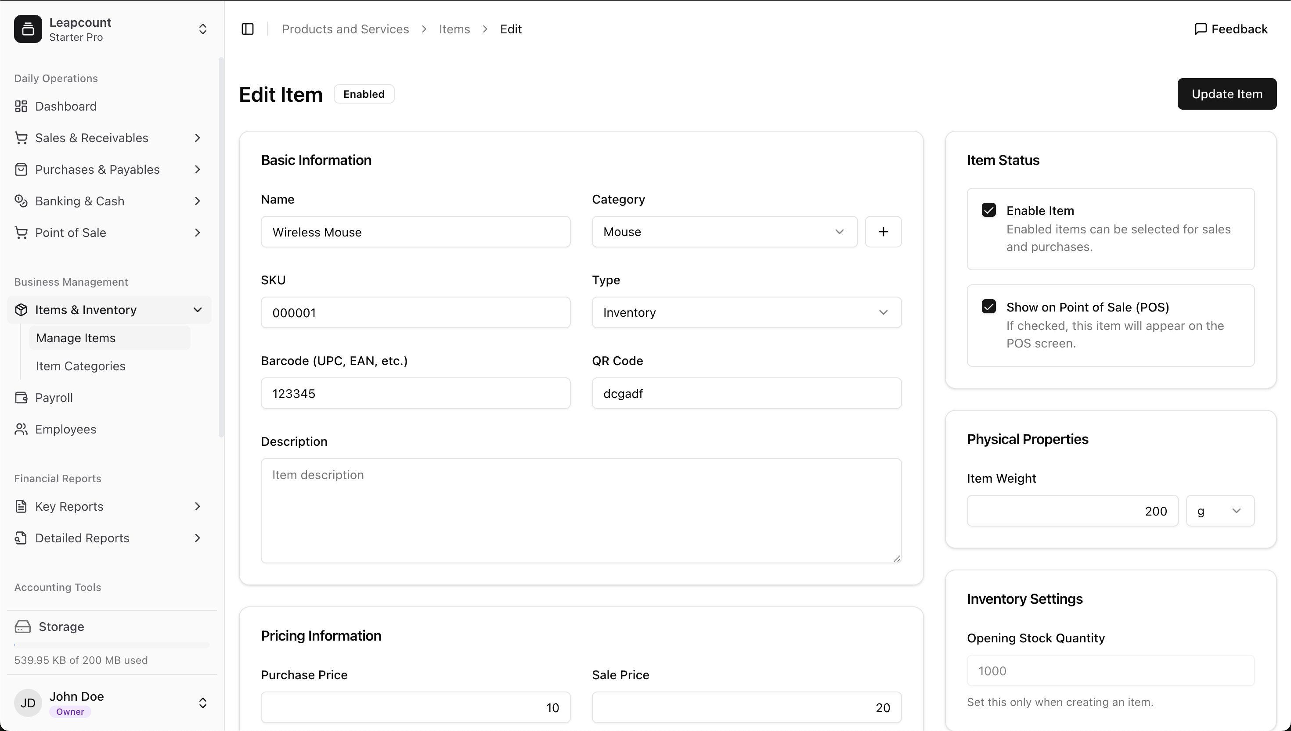Viewport: 1291px width, 731px height.
Task: Expand the Banking & Cash submenu
Action: pos(198,201)
